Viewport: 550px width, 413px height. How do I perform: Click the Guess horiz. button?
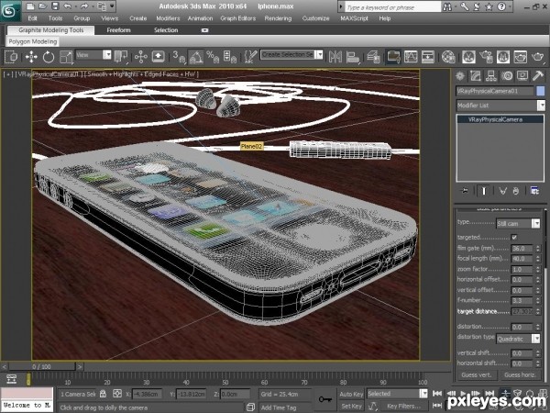(x=520, y=375)
